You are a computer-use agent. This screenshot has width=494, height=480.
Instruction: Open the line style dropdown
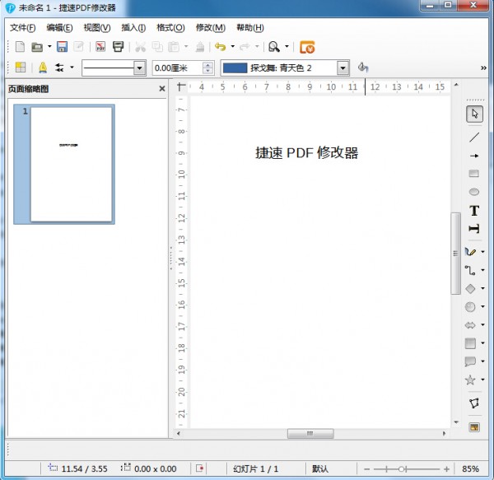tap(139, 68)
